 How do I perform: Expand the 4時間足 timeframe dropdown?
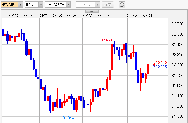[x=34, y=5]
